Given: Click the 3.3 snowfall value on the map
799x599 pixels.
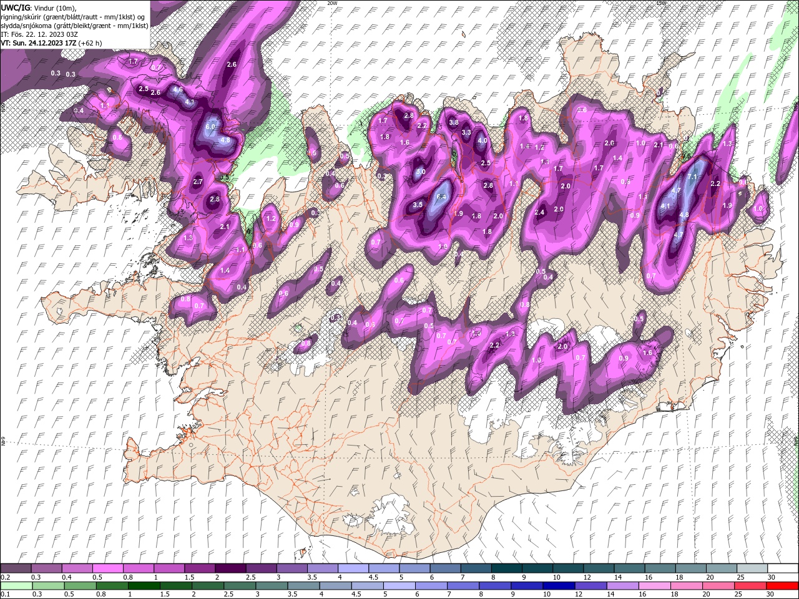Looking at the screenshot, I should coord(466,132).
